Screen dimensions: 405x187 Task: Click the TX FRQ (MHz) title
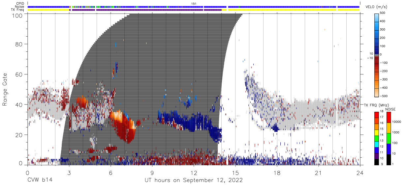pyautogui.click(x=377, y=105)
